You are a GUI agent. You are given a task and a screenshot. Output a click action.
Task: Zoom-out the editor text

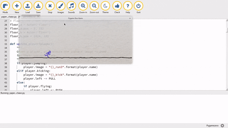click(x=94, y=7)
